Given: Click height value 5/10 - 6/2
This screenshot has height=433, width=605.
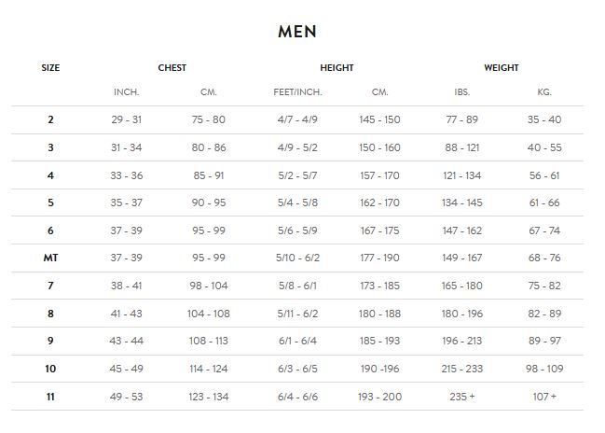Looking at the screenshot, I should point(297,258).
